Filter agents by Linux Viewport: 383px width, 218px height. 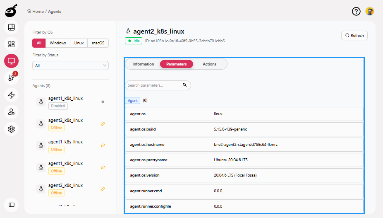tap(79, 43)
